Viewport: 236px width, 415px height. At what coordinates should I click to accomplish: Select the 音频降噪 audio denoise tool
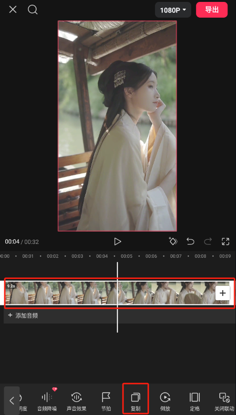[47, 401]
